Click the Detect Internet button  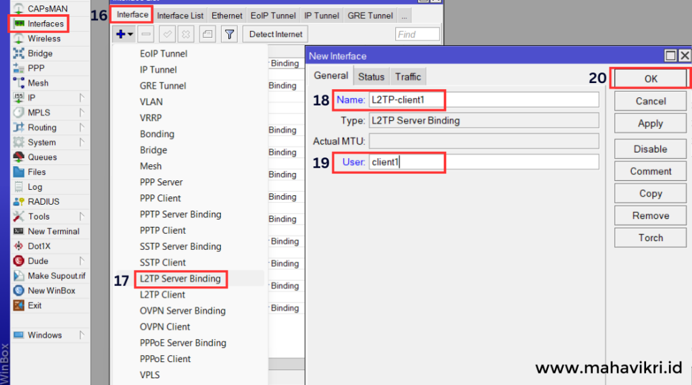tap(276, 34)
